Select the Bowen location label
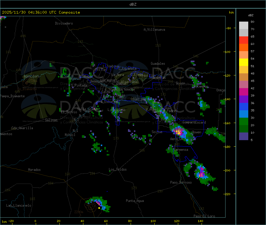 197,132
